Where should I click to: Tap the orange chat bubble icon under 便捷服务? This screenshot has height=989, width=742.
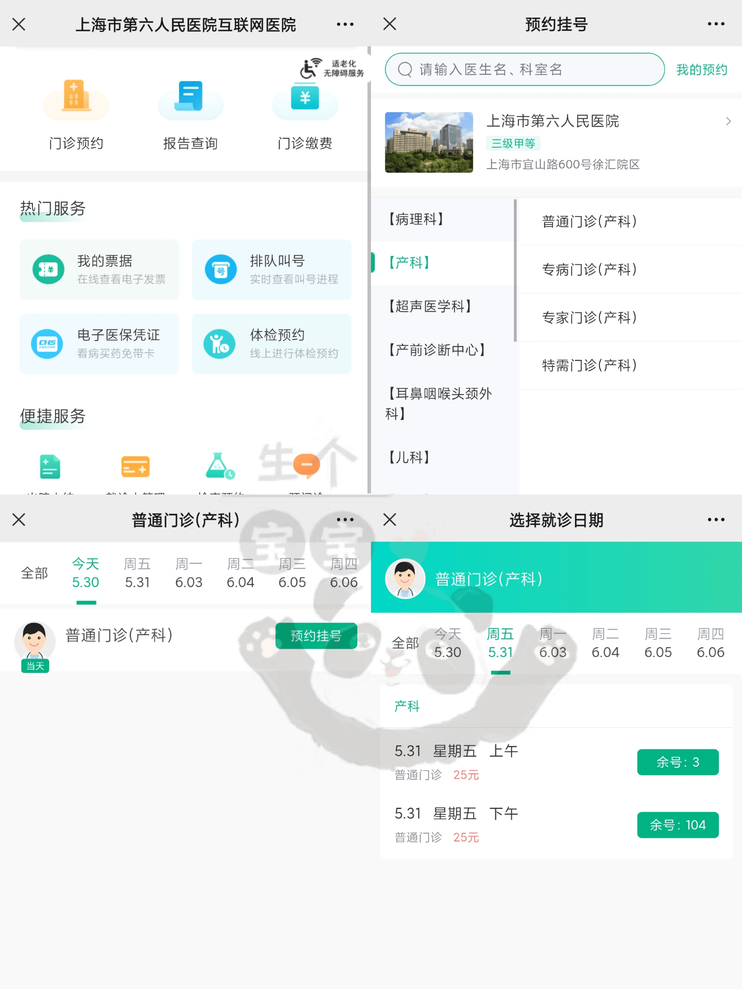pyautogui.click(x=306, y=465)
